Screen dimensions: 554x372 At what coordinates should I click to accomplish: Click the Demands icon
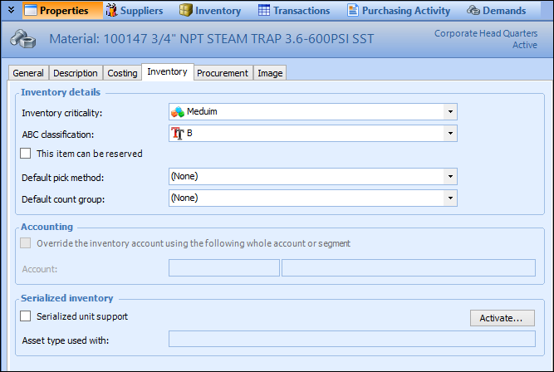(x=473, y=10)
